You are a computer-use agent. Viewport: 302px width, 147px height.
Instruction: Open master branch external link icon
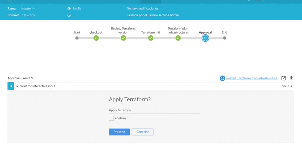(33, 9)
